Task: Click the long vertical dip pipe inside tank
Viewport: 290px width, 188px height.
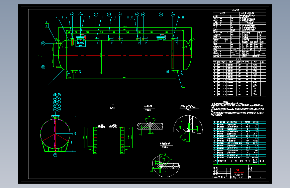Action: [173, 54]
